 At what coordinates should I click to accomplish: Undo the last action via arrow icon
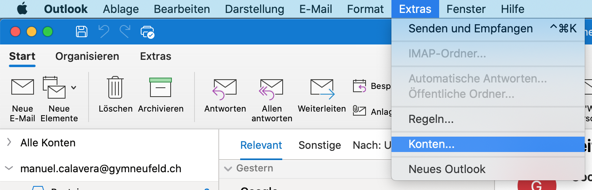104,32
